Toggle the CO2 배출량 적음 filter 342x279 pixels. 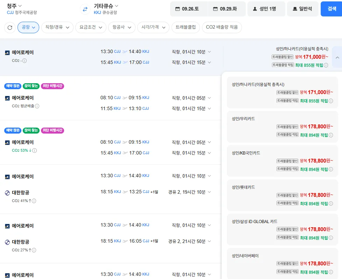coord(222,27)
